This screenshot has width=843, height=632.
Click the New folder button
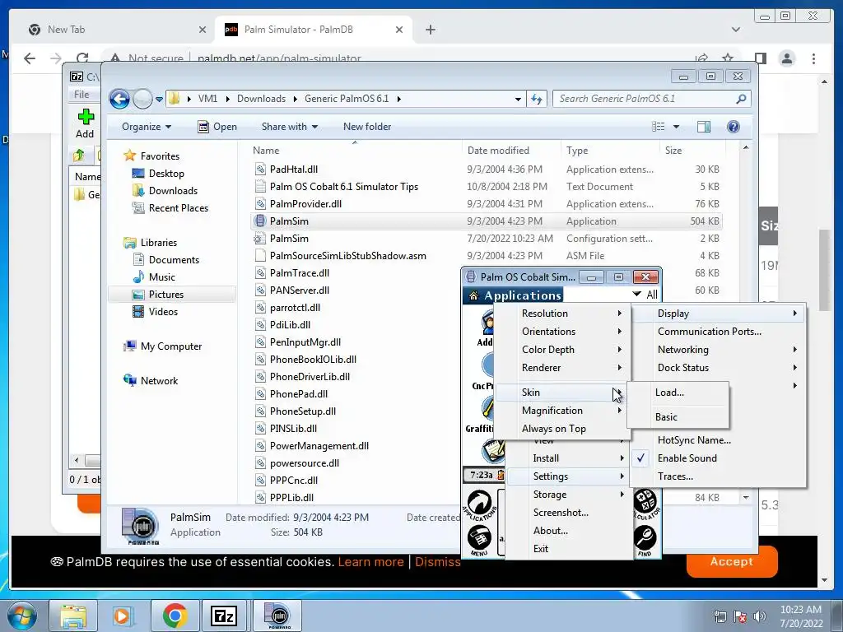367,127
